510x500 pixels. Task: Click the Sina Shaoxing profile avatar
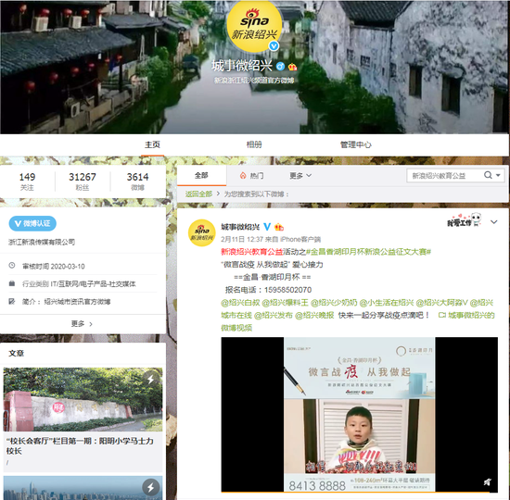coord(254,26)
